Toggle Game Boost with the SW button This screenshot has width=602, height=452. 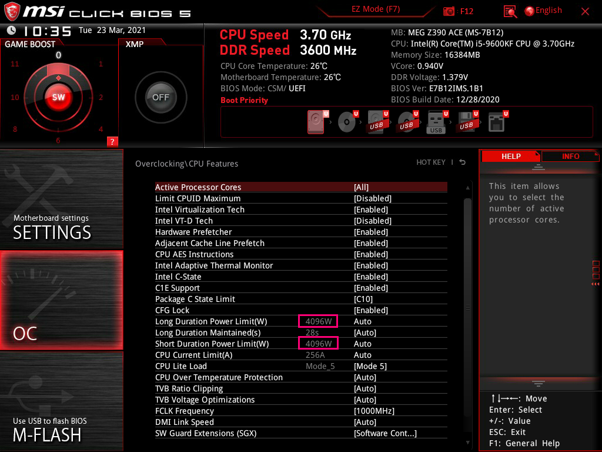coord(58,97)
